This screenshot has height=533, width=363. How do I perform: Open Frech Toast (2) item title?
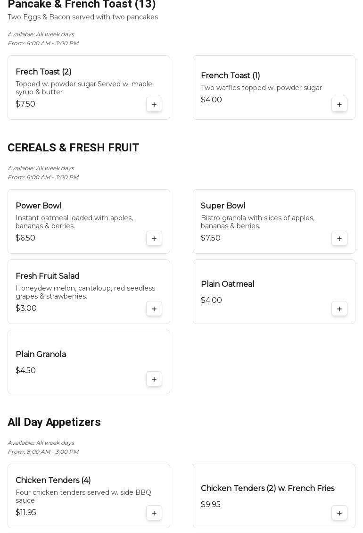pos(43,72)
